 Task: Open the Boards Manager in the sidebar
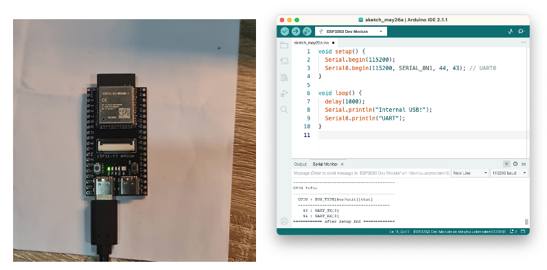tap(284, 61)
